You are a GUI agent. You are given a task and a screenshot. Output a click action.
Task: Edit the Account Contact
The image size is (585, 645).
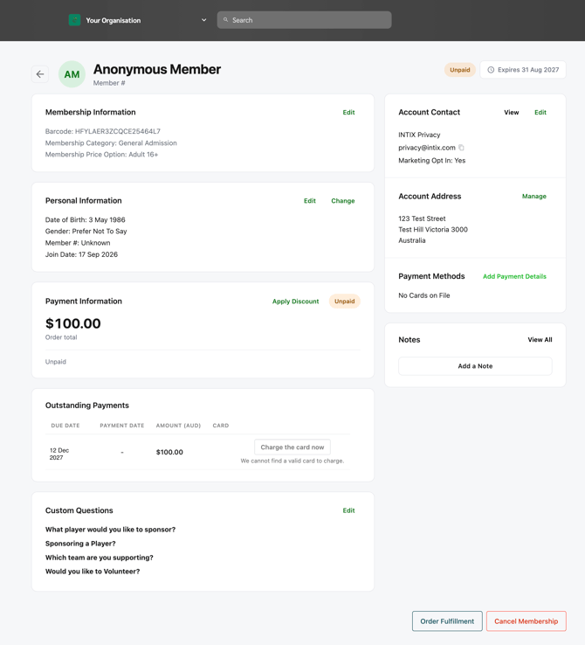coord(540,112)
